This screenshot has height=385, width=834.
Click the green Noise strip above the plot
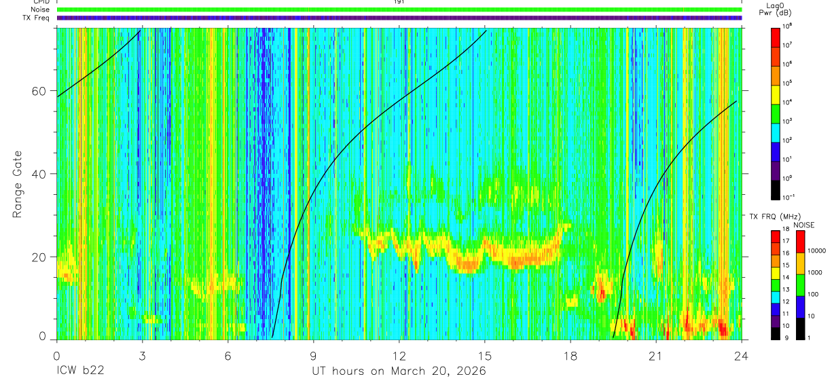pyautogui.click(x=399, y=10)
